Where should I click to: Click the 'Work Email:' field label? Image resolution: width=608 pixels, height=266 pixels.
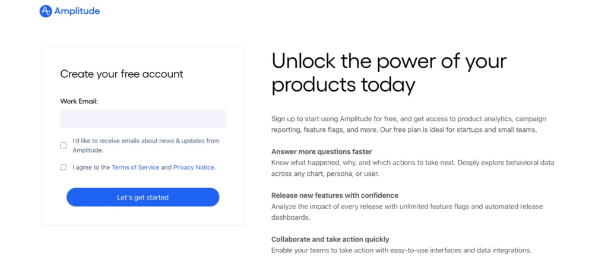click(79, 102)
